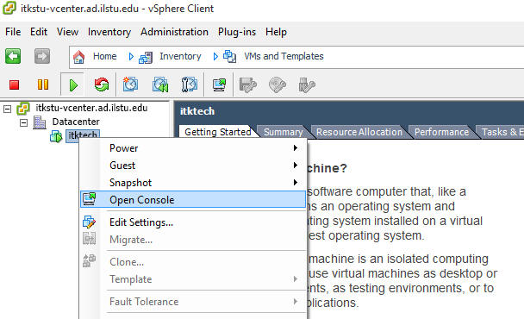The height and width of the screenshot is (319, 524).
Task: Expand the Snapshot submenu arrow
Action: (295, 182)
